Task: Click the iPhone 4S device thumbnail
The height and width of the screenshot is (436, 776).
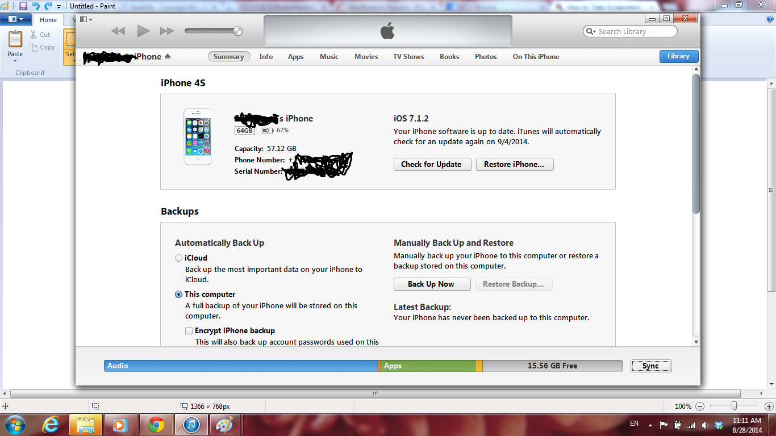Action: pyautogui.click(x=198, y=137)
